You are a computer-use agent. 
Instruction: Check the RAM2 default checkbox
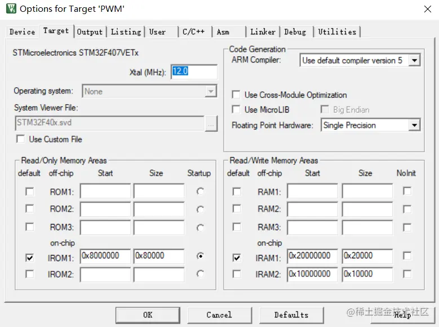coord(237,209)
